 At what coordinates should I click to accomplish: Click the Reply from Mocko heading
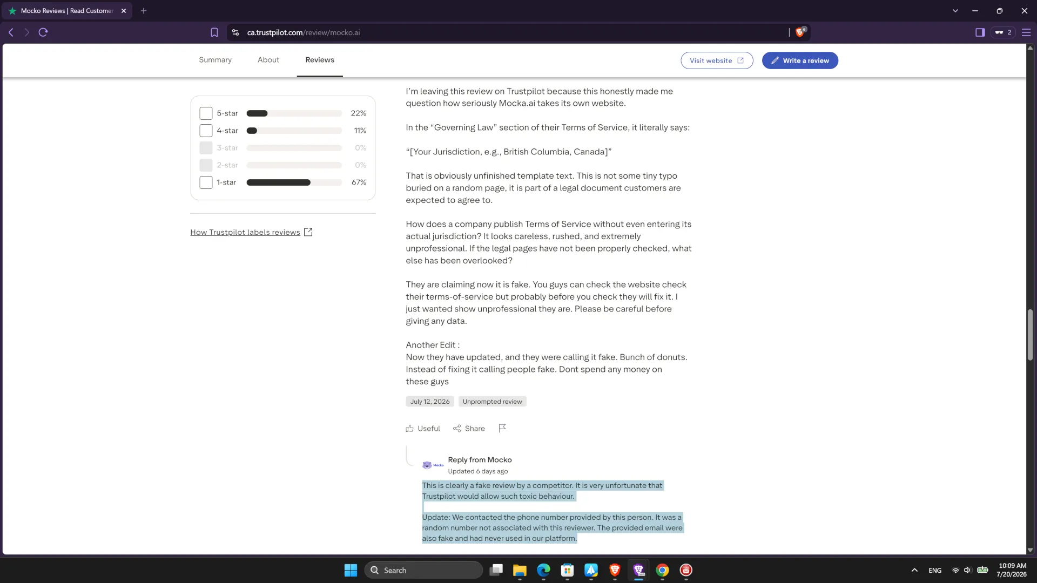click(480, 460)
